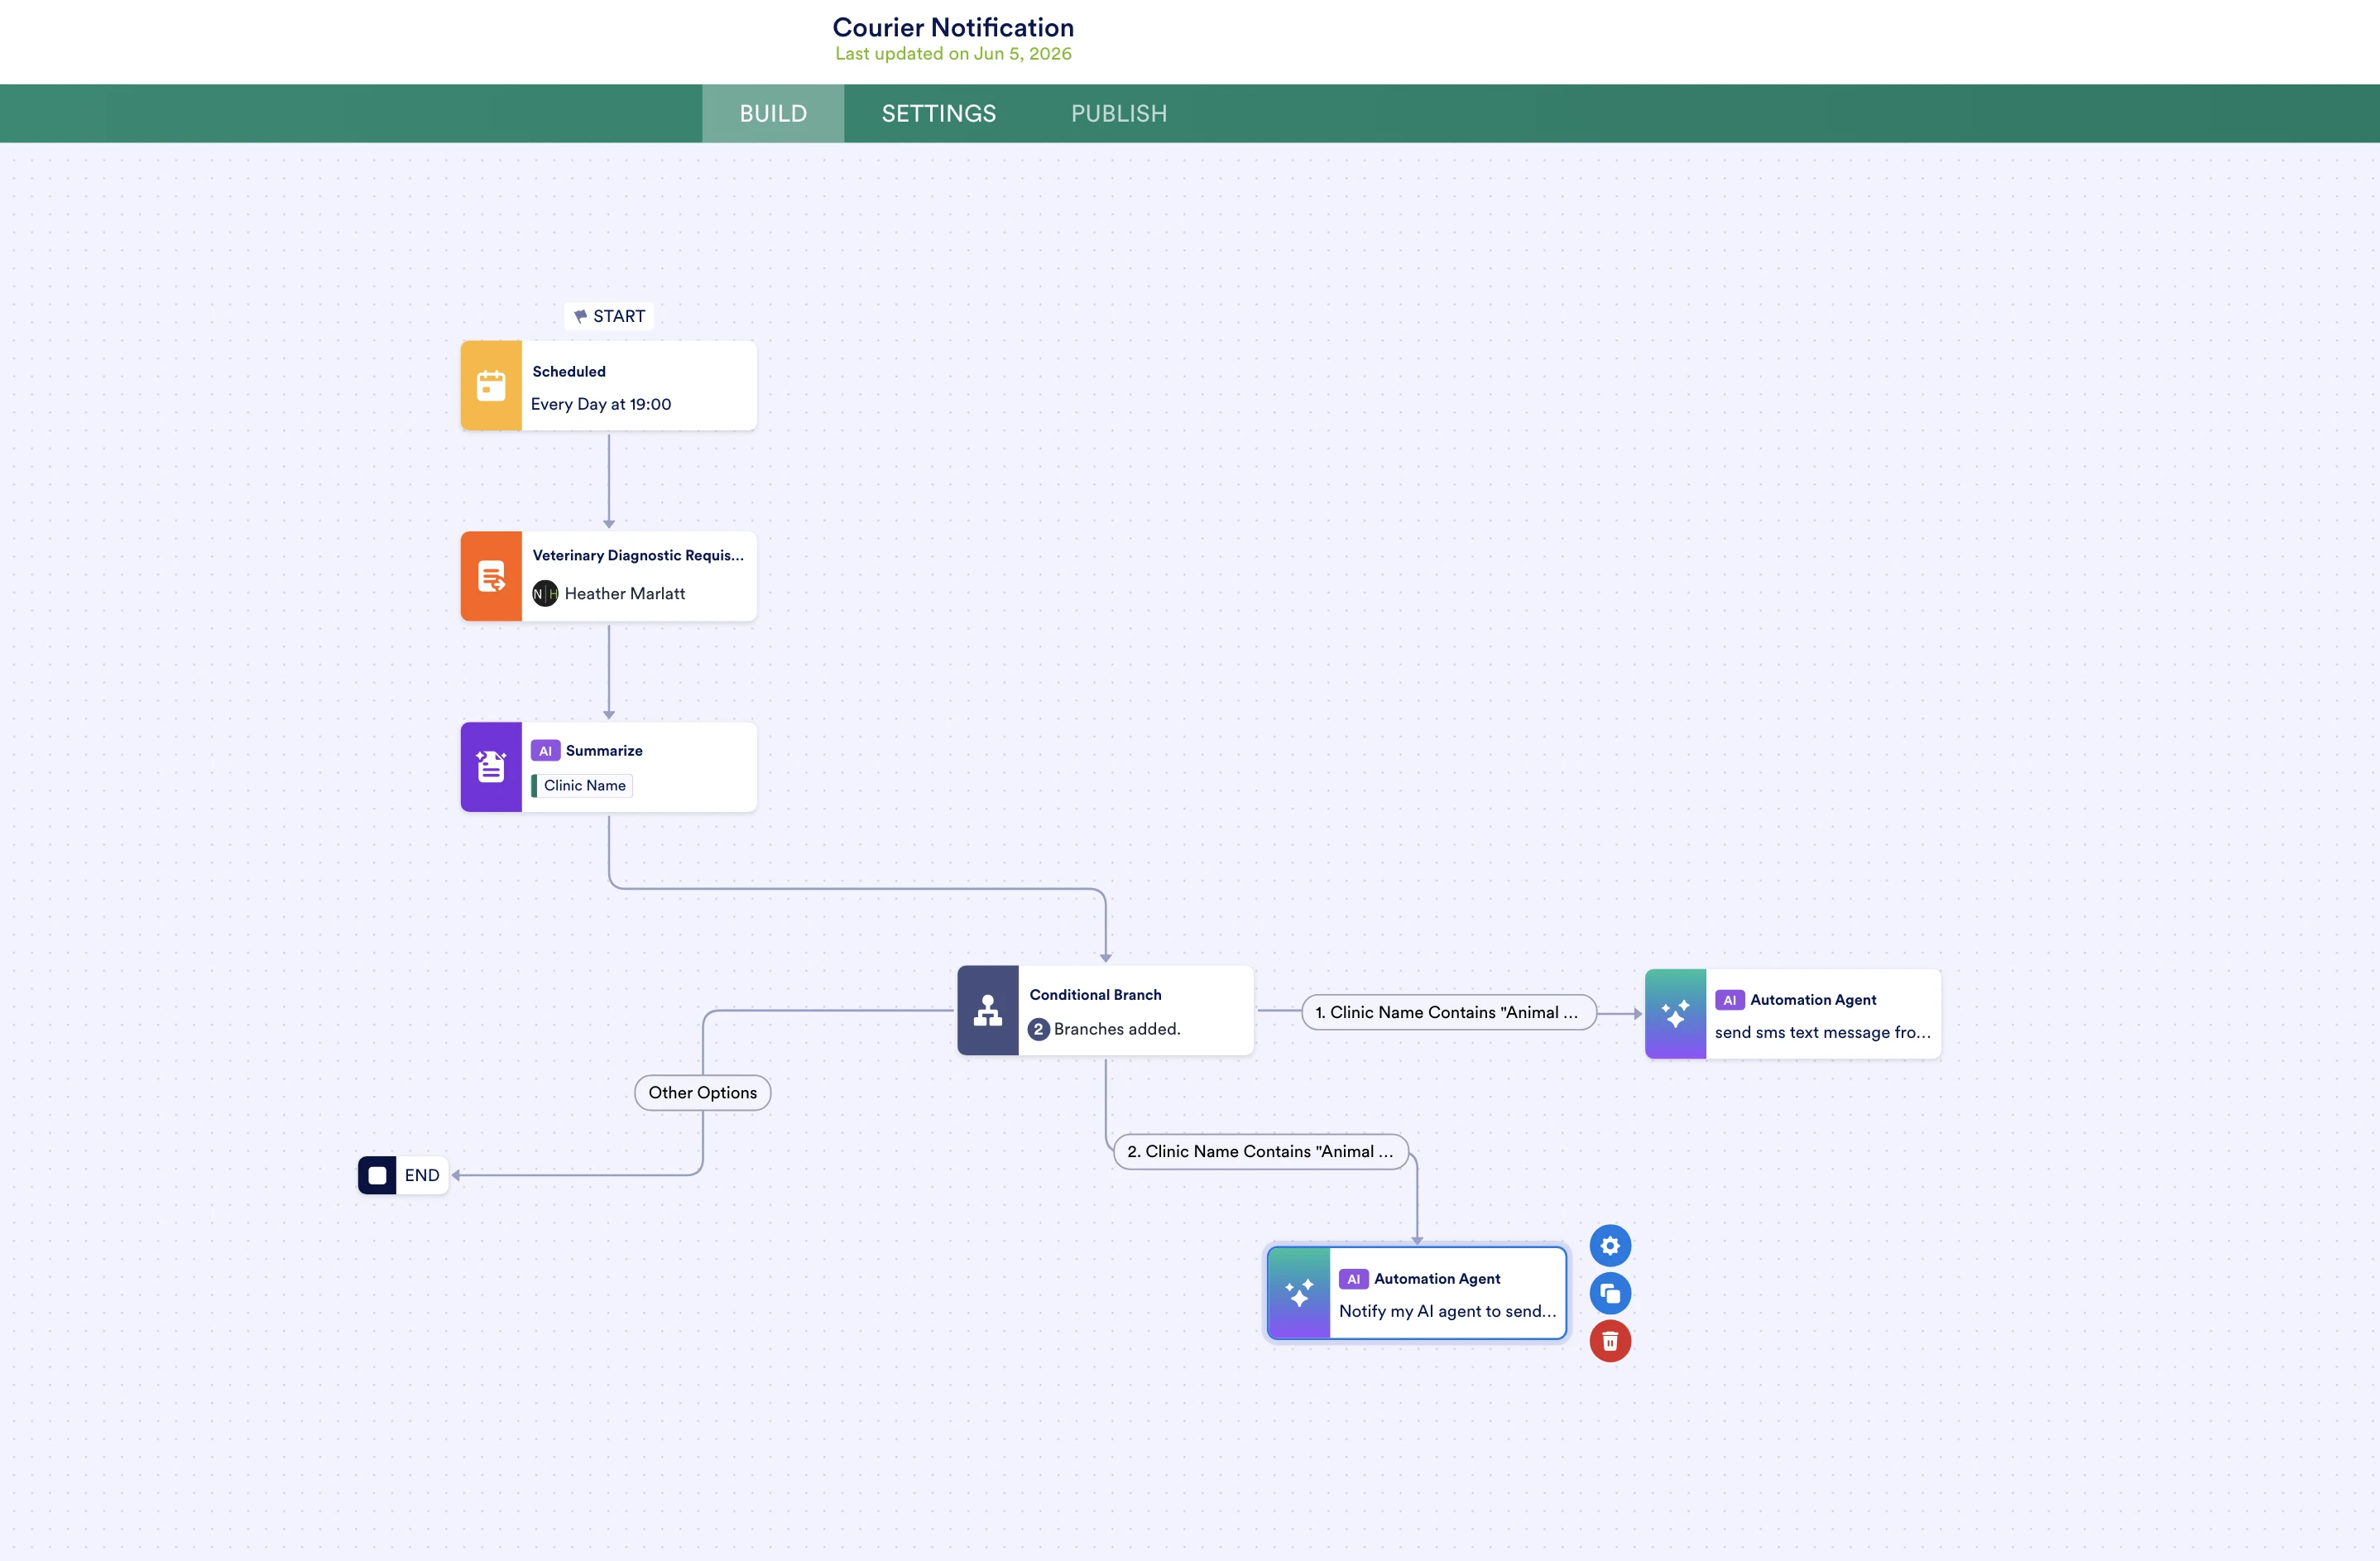
Task: Select the Veterinary Diagnostic form icon
Action: (x=491, y=576)
